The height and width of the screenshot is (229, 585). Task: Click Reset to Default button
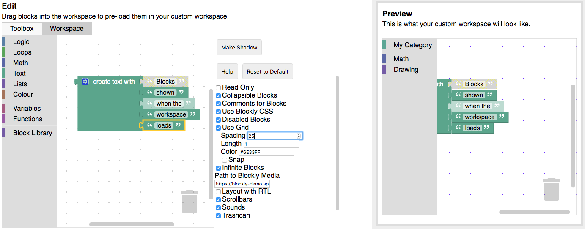(267, 71)
